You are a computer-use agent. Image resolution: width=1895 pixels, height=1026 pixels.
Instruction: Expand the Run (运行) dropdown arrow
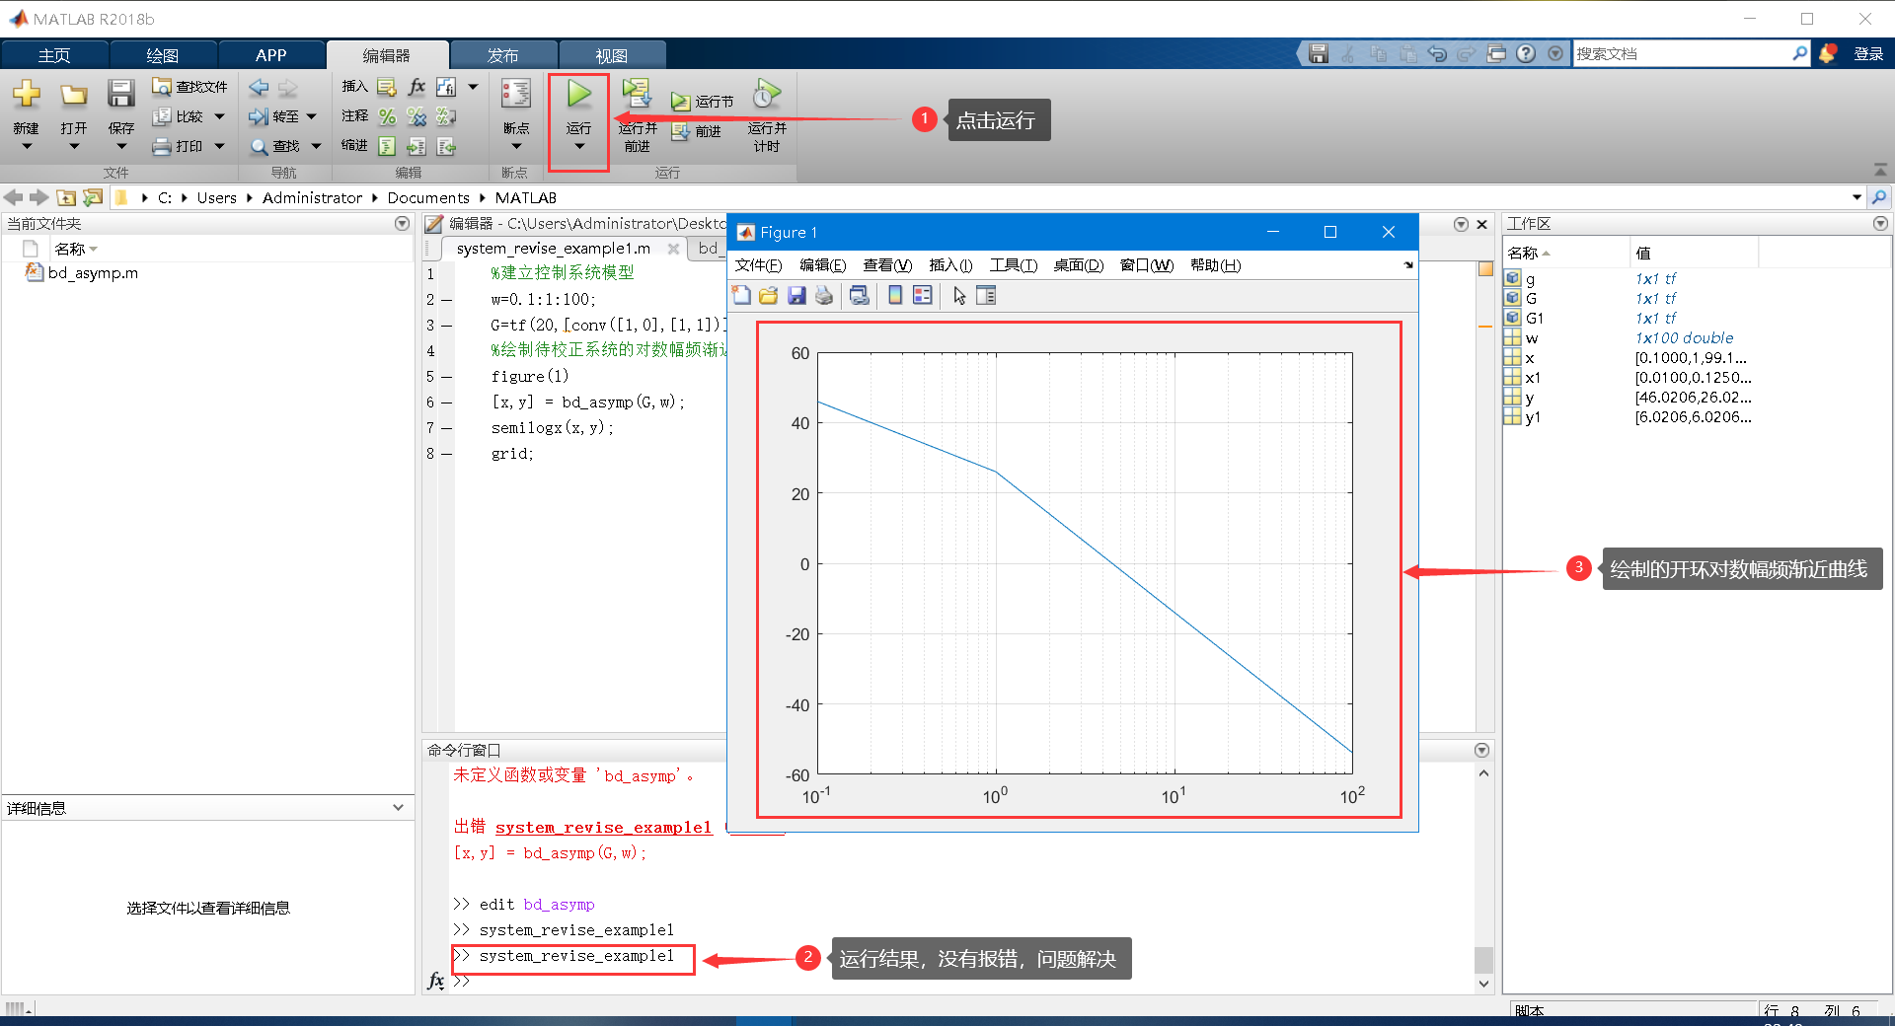[579, 147]
